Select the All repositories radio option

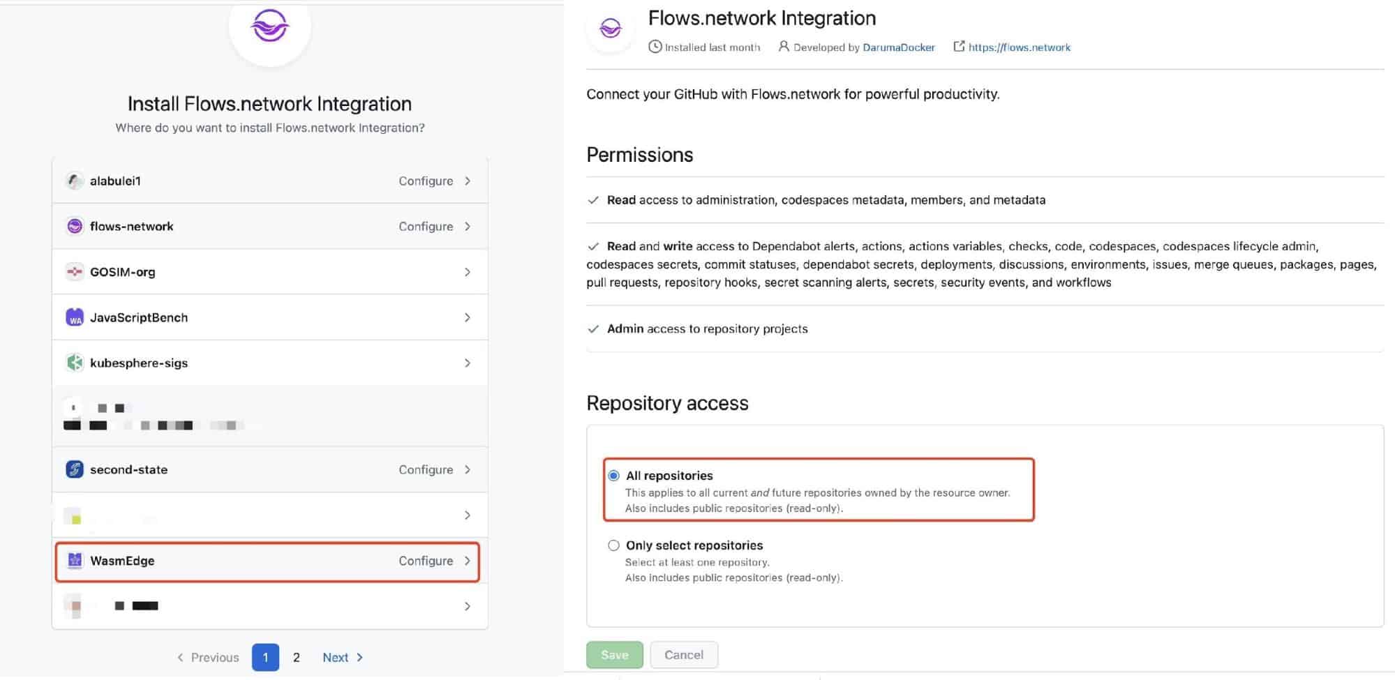(613, 476)
